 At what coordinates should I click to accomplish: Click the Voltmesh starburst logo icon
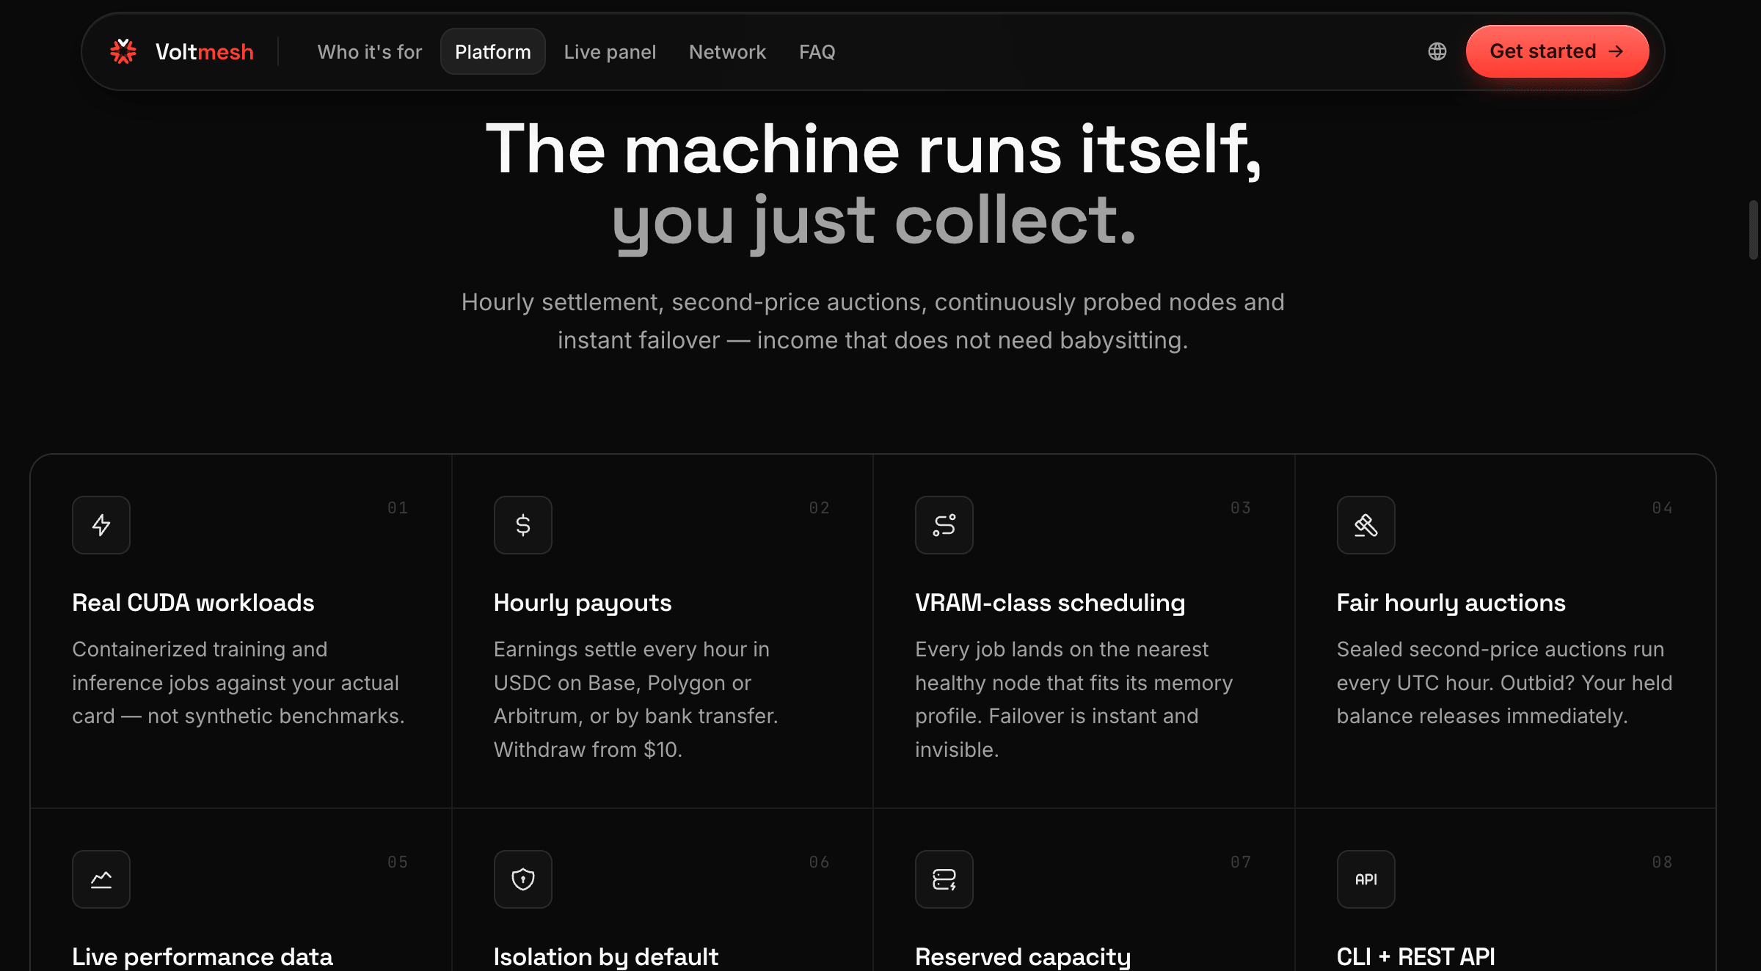123,51
